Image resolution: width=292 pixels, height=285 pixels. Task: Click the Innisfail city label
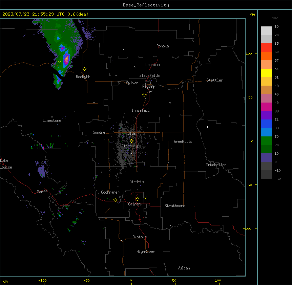coord(141,110)
